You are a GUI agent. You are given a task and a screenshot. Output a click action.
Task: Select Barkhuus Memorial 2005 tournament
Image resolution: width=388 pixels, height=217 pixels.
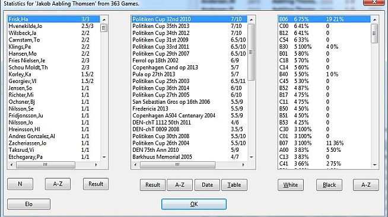(189, 157)
